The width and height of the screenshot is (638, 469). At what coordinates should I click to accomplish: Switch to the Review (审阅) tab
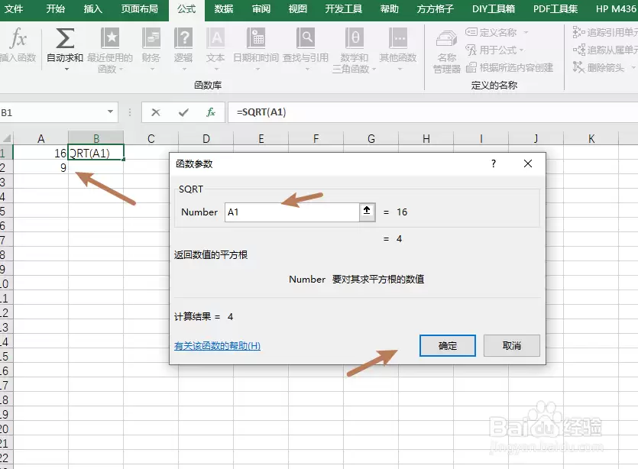(261, 9)
